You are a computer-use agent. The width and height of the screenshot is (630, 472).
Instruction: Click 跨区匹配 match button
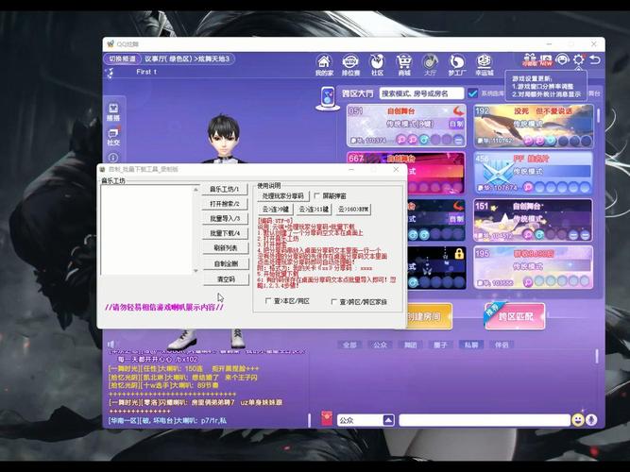click(516, 316)
